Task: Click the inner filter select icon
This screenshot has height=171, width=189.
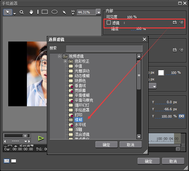Action: click(x=175, y=22)
